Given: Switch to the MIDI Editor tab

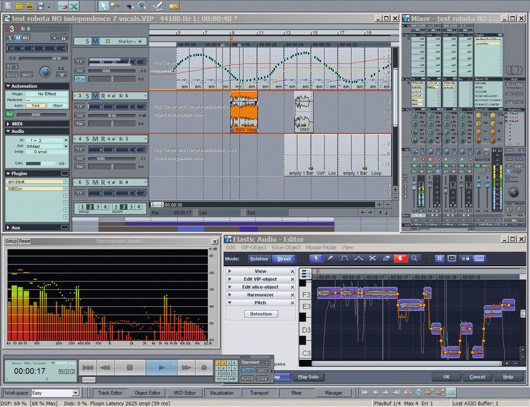Looking at the screenshot, I should coord(184,393).
